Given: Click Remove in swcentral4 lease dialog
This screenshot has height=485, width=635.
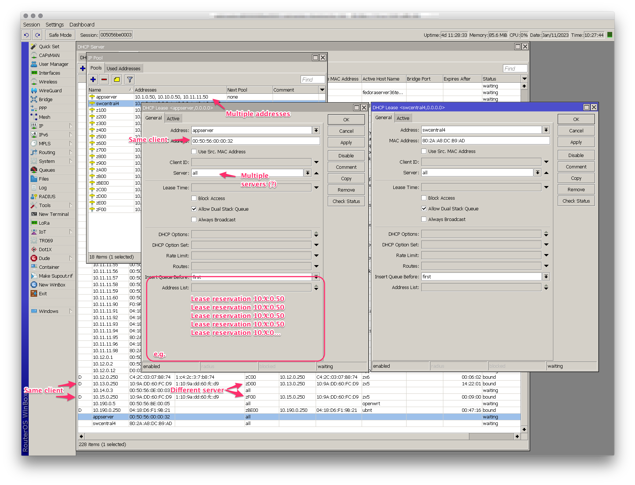Looking at the screenshot, I should pyautogui.click(x=576, y=190).
